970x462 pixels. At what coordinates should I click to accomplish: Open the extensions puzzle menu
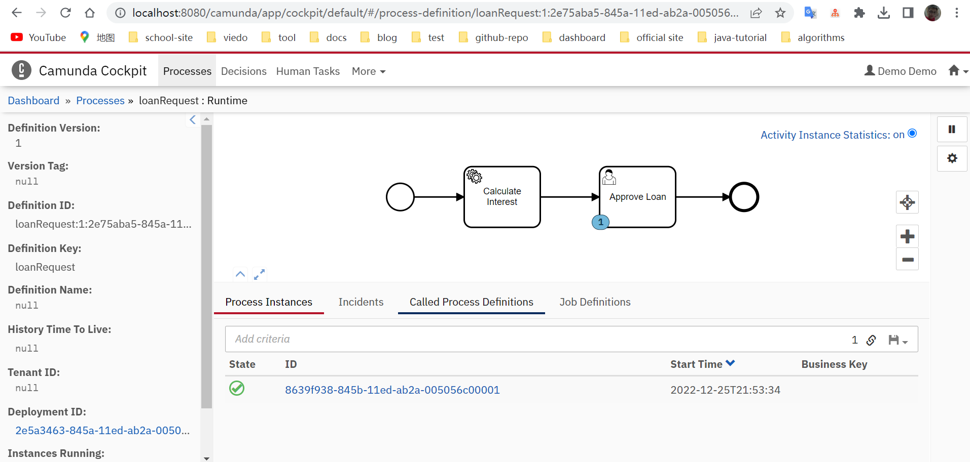[859, 13]
